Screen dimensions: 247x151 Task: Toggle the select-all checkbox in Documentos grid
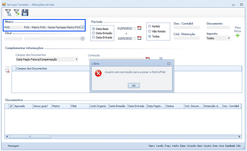point(11,106)
